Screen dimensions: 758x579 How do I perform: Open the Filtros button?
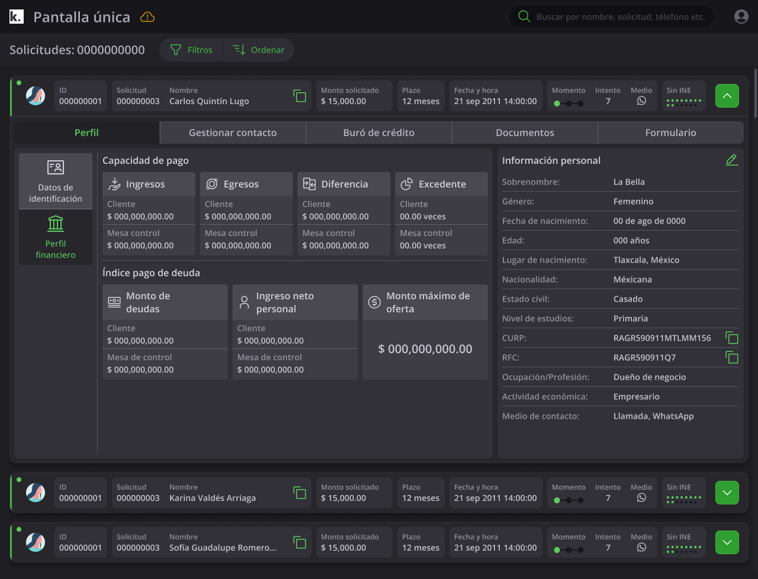point(191,50)
